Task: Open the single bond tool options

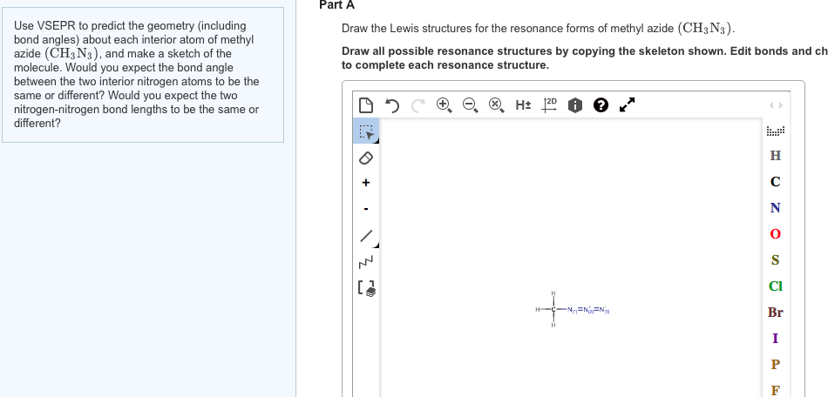Action: (x=366, y=236)
